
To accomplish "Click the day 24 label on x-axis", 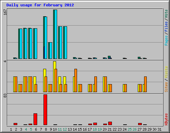I will tap(125, 129).
